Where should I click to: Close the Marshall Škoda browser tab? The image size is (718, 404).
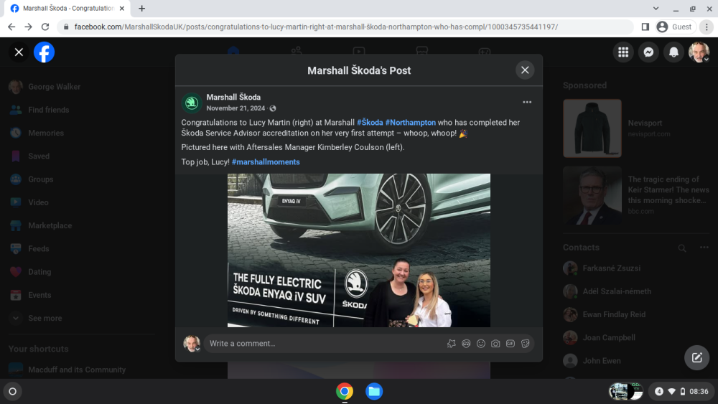pos(122,8)
